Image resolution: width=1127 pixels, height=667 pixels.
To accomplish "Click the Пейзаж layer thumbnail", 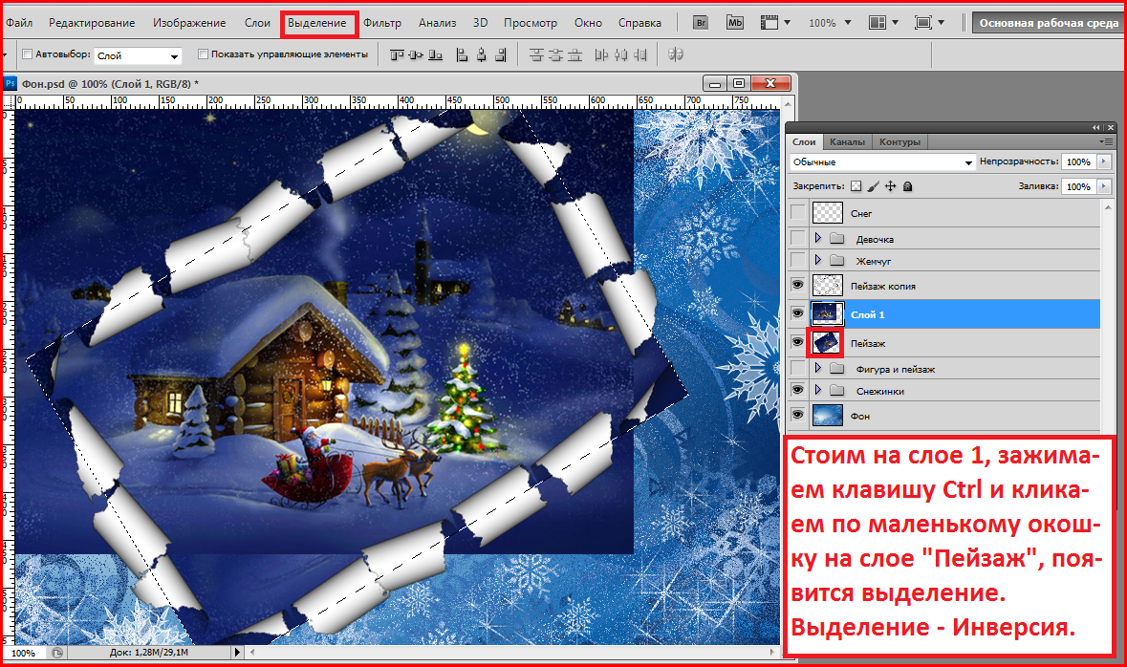I will tap(827, 343).
